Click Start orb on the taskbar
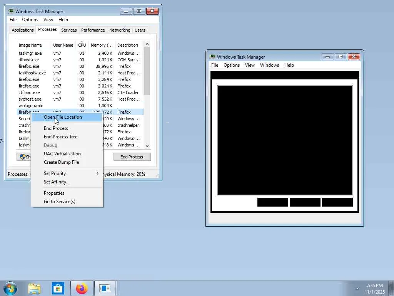Image resolution: width=394 pixels, height=296 pixels. click(10, 288)
